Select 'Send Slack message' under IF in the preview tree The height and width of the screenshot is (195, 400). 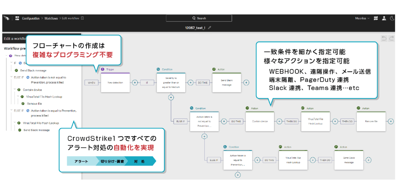[33, 70]
